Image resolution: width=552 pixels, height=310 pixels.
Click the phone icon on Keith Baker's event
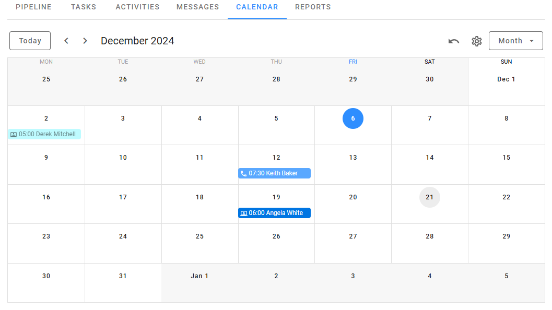(244, 173)
